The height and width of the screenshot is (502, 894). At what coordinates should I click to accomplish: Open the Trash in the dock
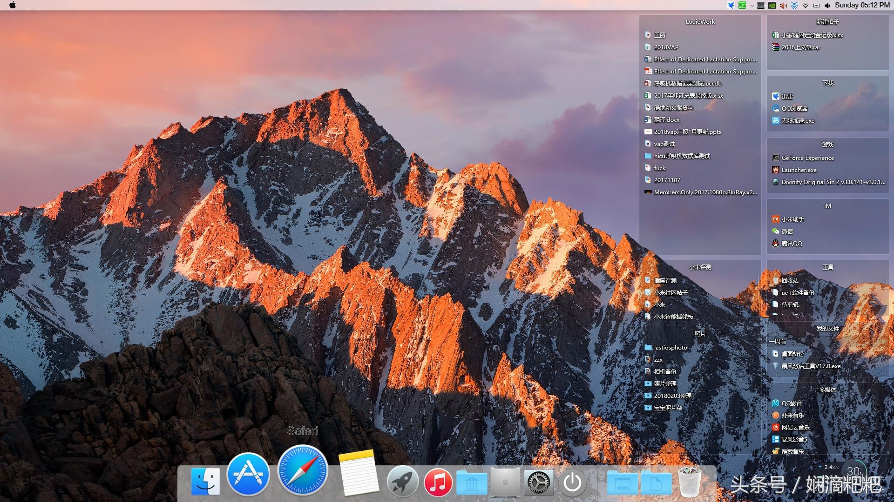click(690, 482)
